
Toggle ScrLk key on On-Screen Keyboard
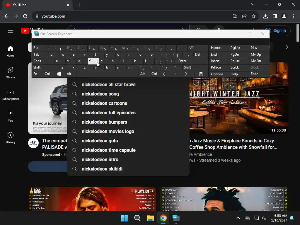[238, 67]
